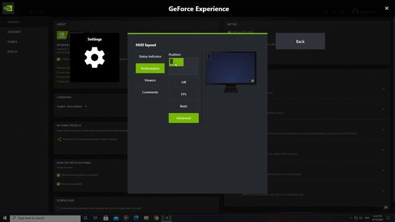Select the Advanced performance option
This screenshot has height=222, width=395.
184,118
